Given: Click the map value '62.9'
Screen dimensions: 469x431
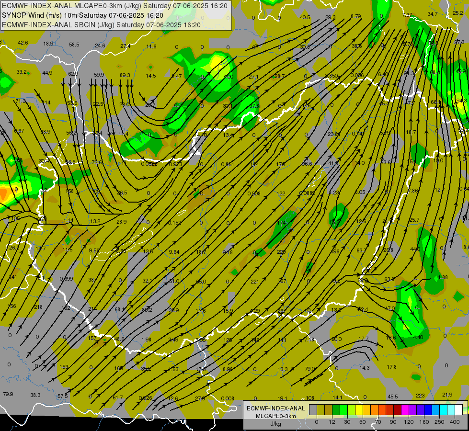Looking at the screenshot, I should (x=73, y=74).
